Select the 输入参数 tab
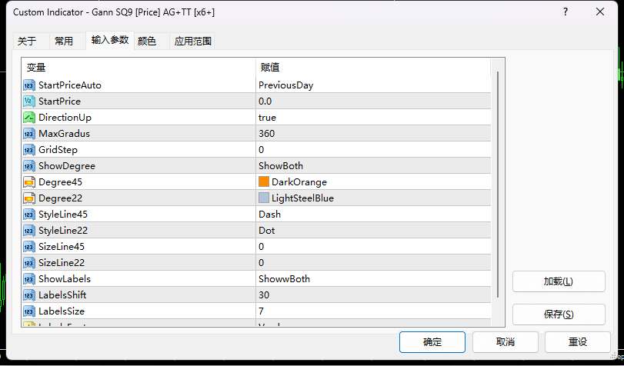This screenshot has height=366, width=624. 110,40
